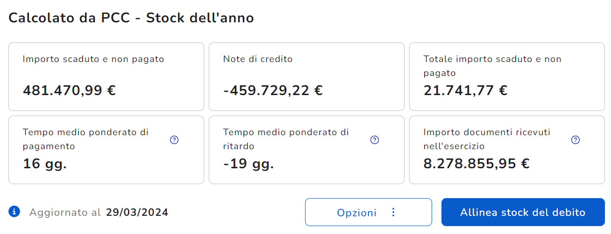Show help for Importo documenti ricevuti nell'esercizio
611x234 pixels.
[575, 139]
